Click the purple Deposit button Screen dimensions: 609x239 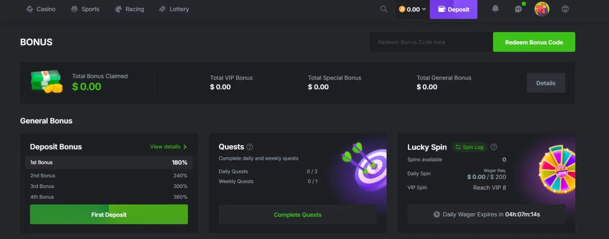[x=453, y=9]
